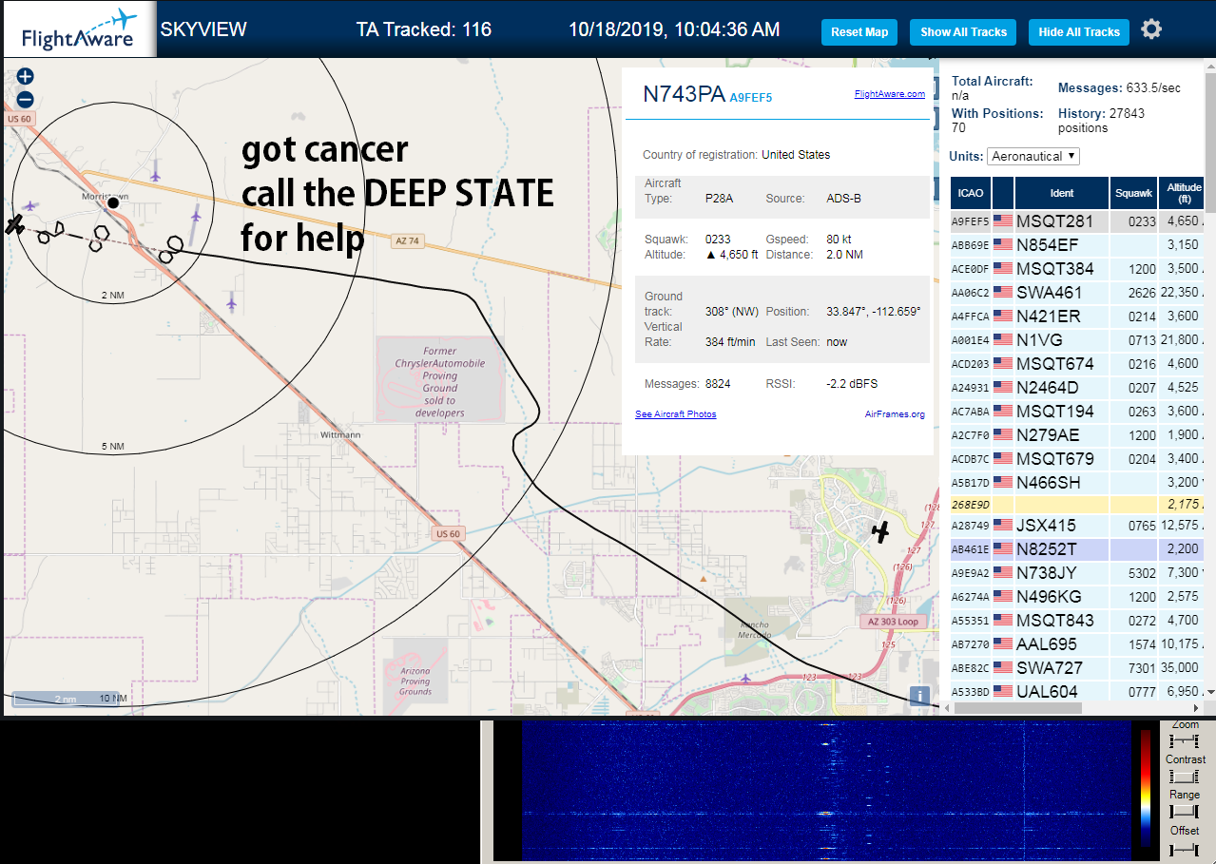This screenshot has width=1216, height=864.
Task: Select the N466SH aircraft row
Action: coord(1077,482)
